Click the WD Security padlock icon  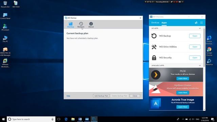point(154,58)
